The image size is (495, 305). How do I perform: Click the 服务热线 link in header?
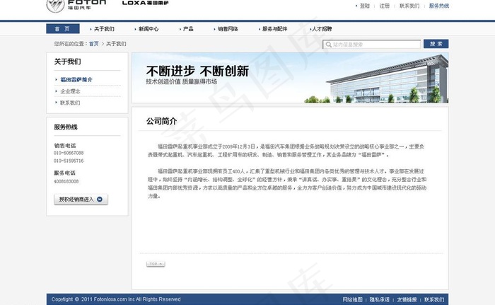pos(439,6)
